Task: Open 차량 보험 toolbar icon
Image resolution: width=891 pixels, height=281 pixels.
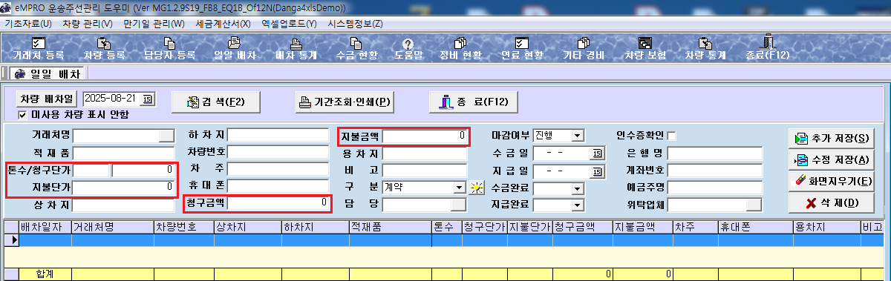Action: (x=644, y=50)
